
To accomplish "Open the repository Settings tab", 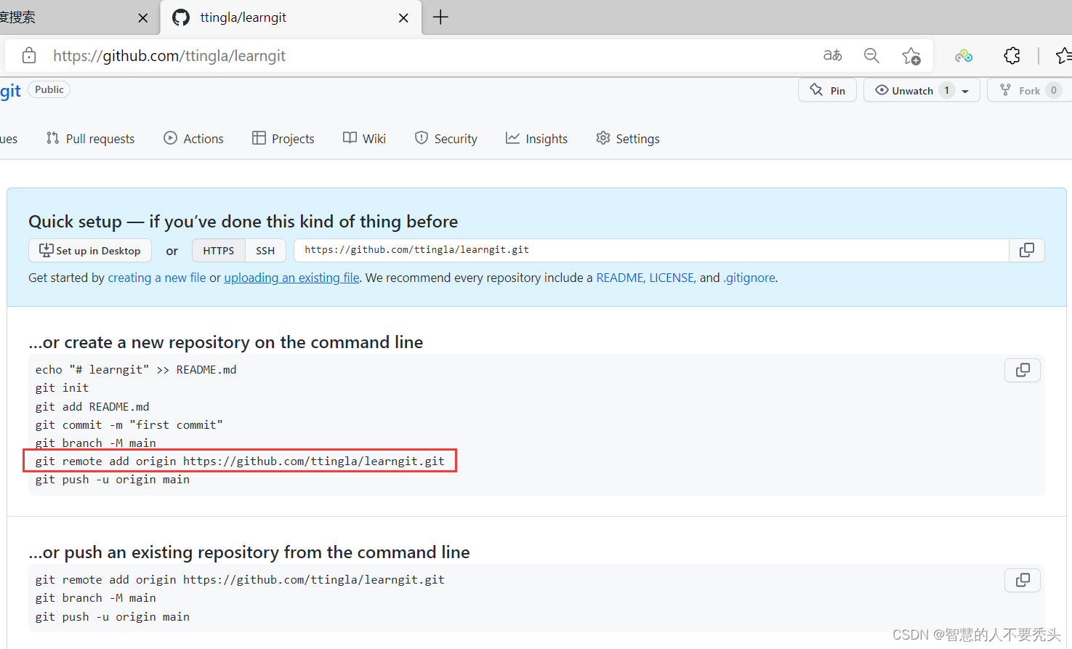I will point(627,138).
